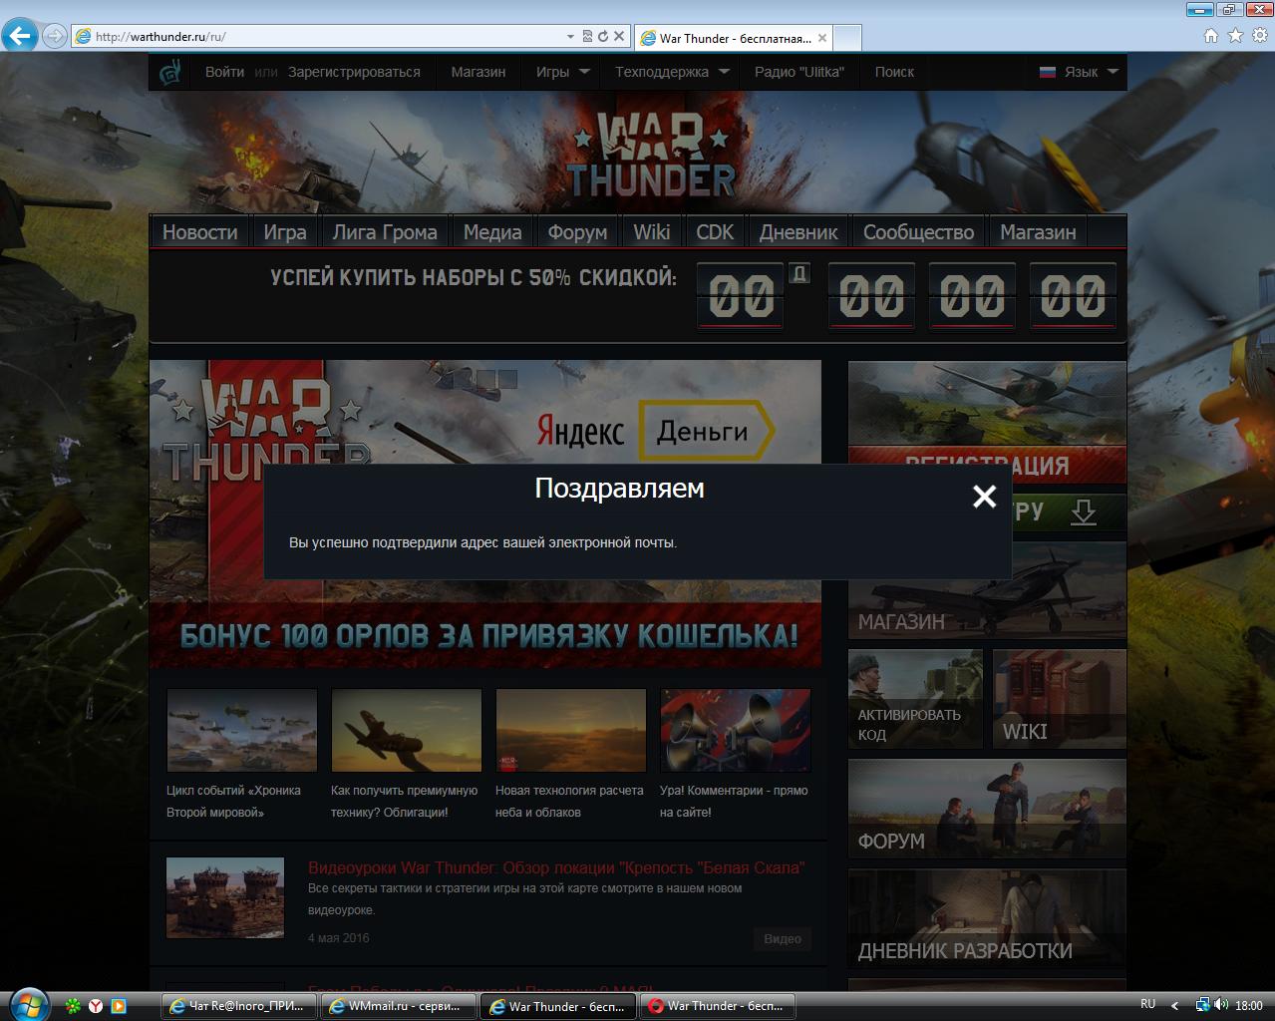Image resolution: width=1275 pixels, height=1021 pixels.
Task: Launch Yandex browser from quick launch
Action: [x=96, y=1006]
